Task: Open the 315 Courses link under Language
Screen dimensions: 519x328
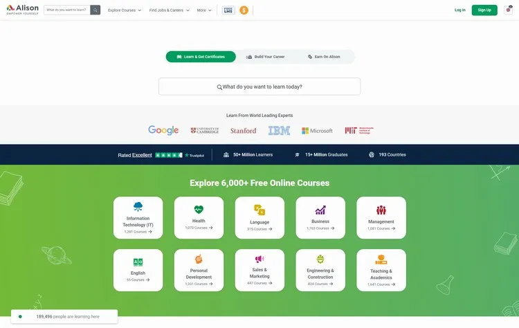Action: pyautogui.click(x=259, y=229)
